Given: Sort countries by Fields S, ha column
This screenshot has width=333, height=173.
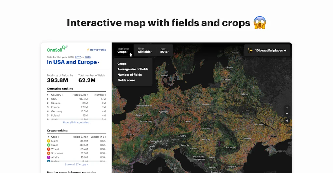Looking at the screenshot, I should tap(80, 95).
